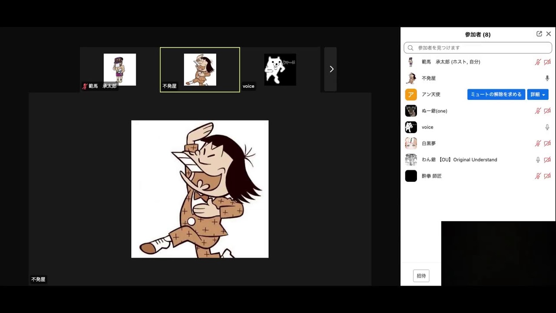Pop out the participants panel
Screen dimensions: 556x313
point(539,34)
